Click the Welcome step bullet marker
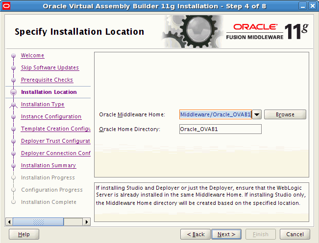Screen dimensions: 319x243 coord(13,55)
